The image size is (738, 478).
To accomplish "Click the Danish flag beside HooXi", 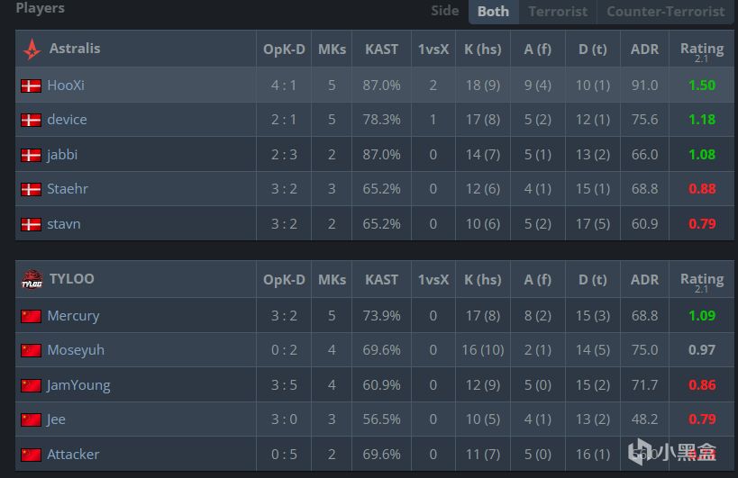I will (x=32, y=86).
